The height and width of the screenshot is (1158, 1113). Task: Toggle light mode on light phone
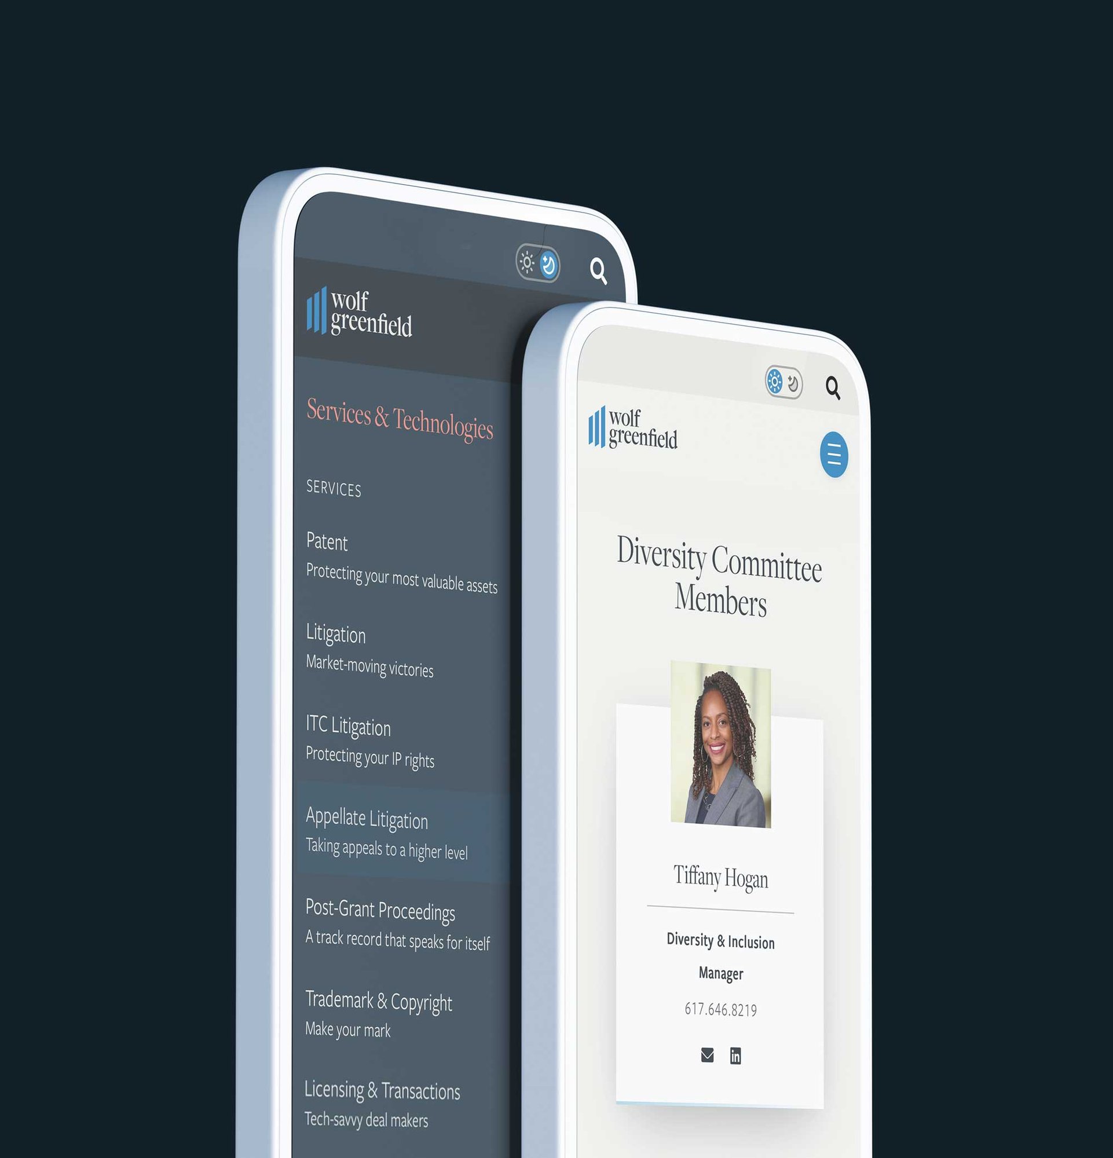point(775,383)
